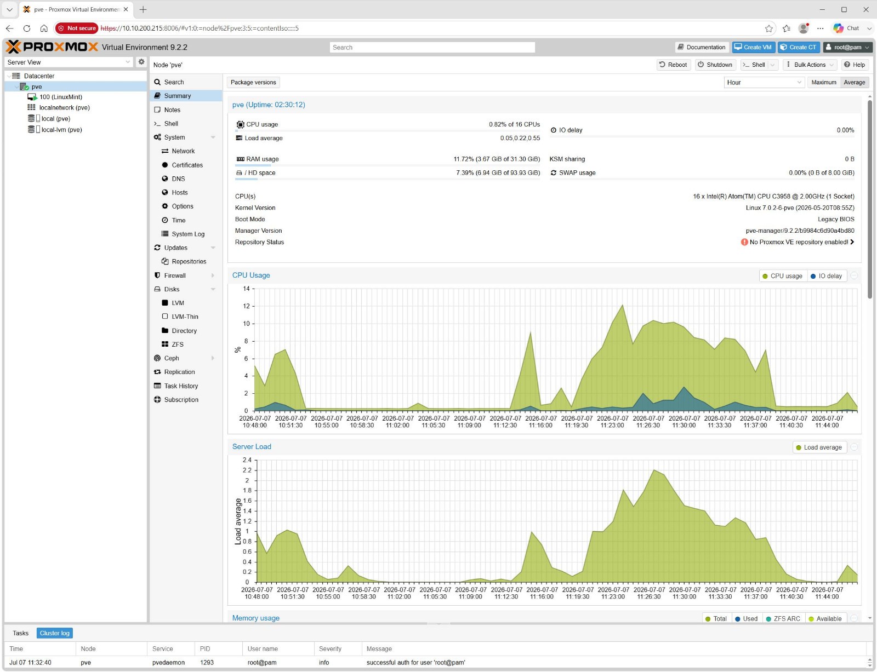Toggle IO delay series in chart legend
Screen dimensions: 877x672
(x=826, y=276)
